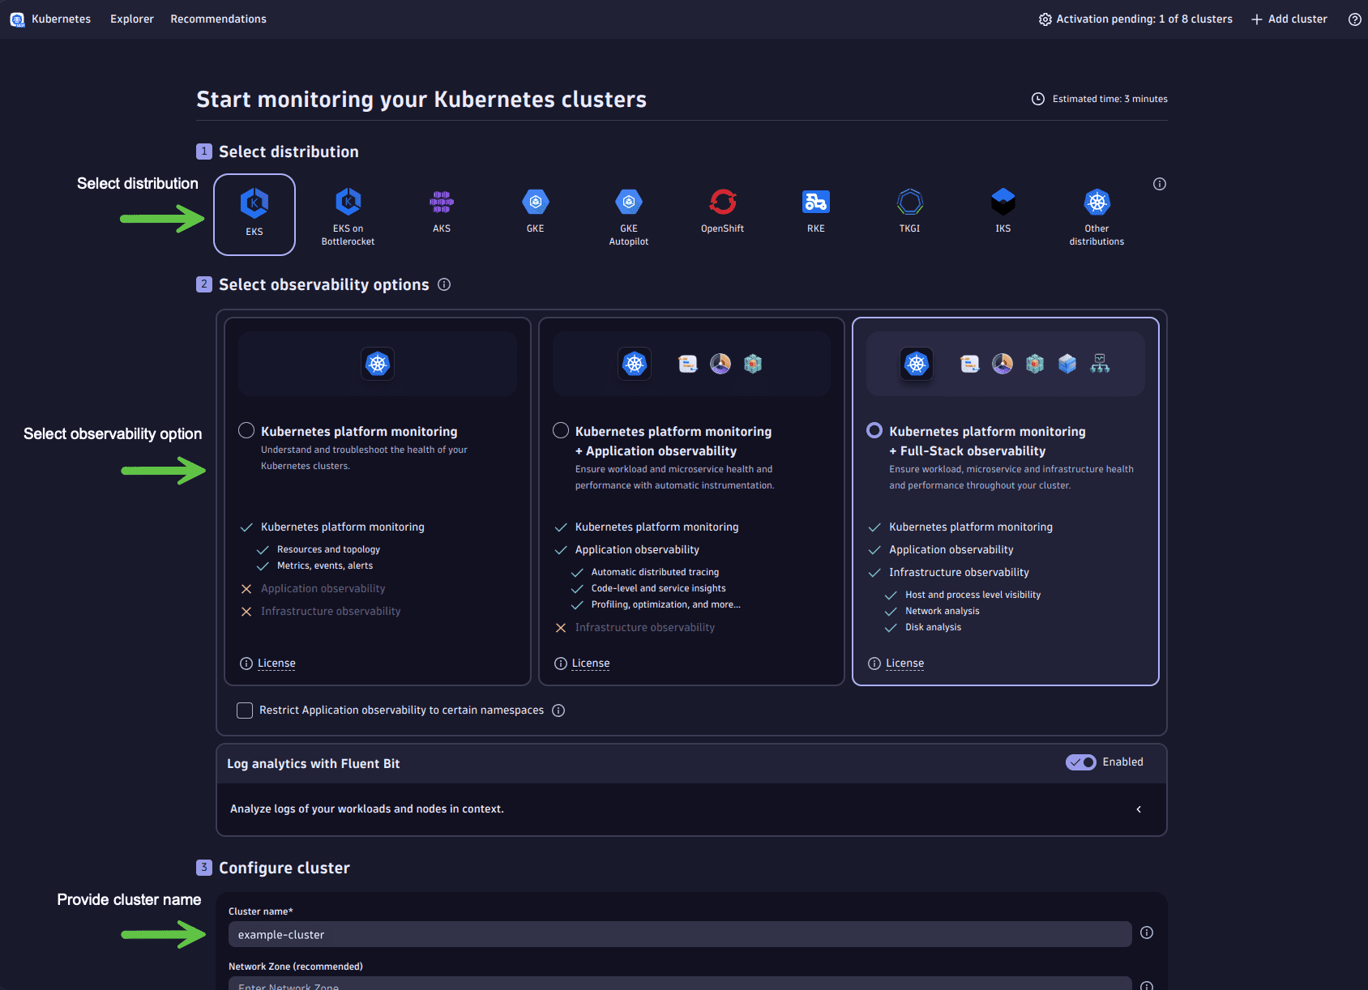Open the Kubernetes menu item
The height and width of the screenshot is (990, 1368).
(61, 19)
